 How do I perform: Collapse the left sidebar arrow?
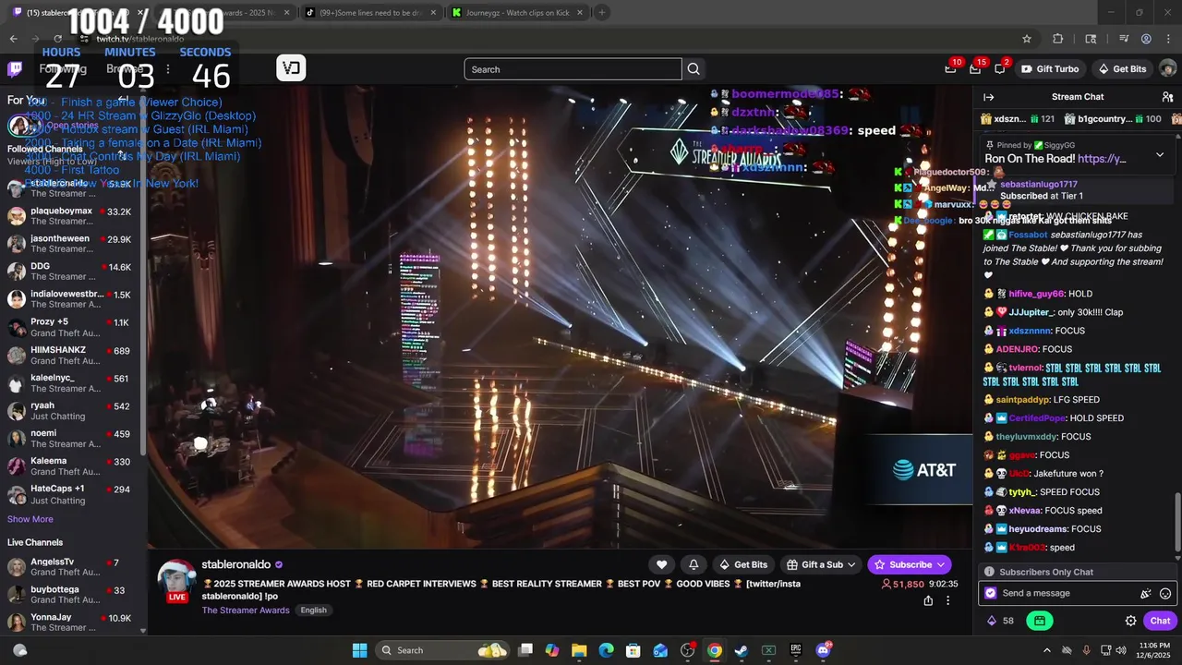pos(123,100)
